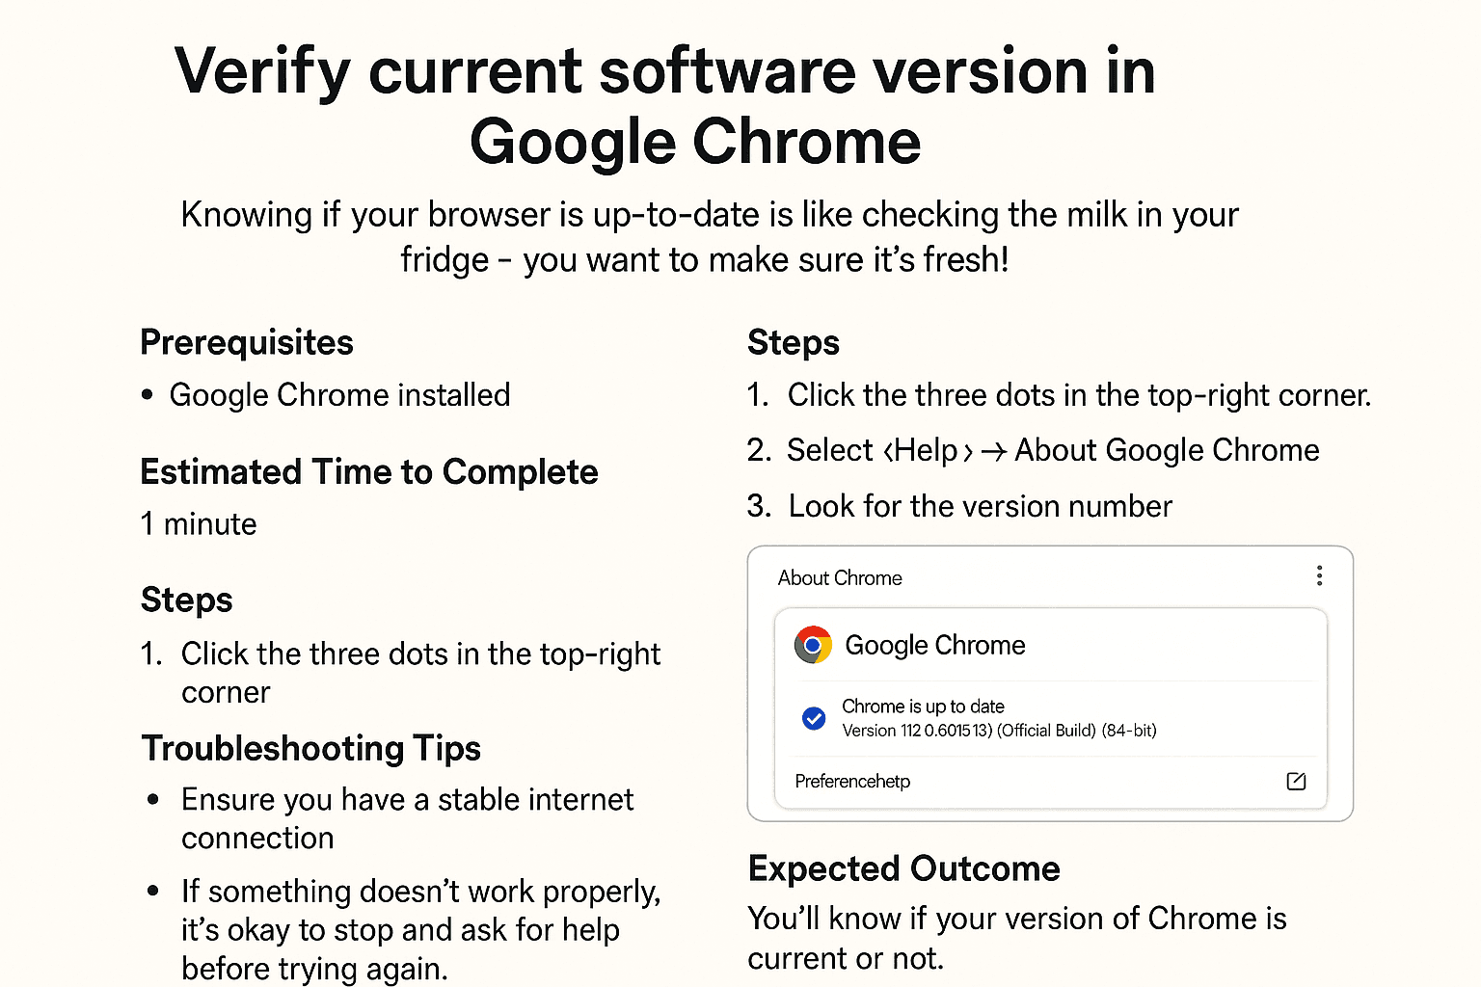Click the "1 minute" time estimate
1481x987 pixels.
199,524
